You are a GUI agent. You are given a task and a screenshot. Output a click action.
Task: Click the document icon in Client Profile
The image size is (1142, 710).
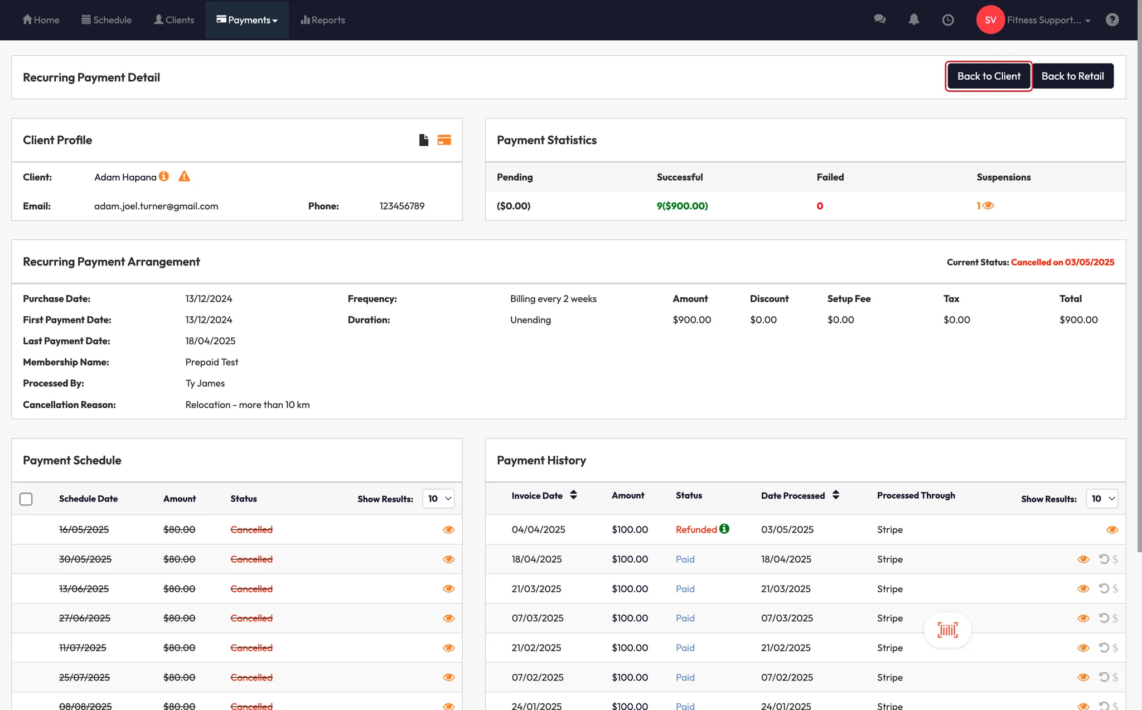424,140
